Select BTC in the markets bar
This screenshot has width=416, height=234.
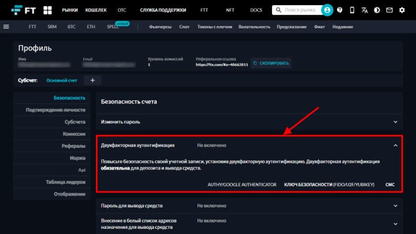point(72,27)
